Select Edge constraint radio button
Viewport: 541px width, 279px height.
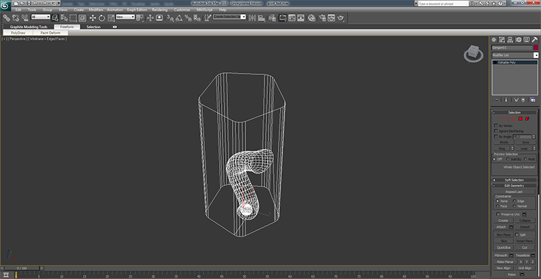tap(514, 201)
